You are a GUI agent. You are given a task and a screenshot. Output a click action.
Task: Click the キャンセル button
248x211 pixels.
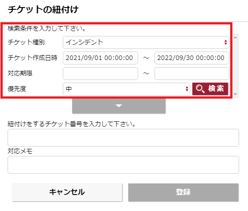(x=67, y=192)
